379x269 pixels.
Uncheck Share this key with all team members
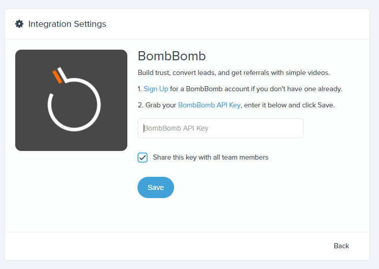[143, 158]
